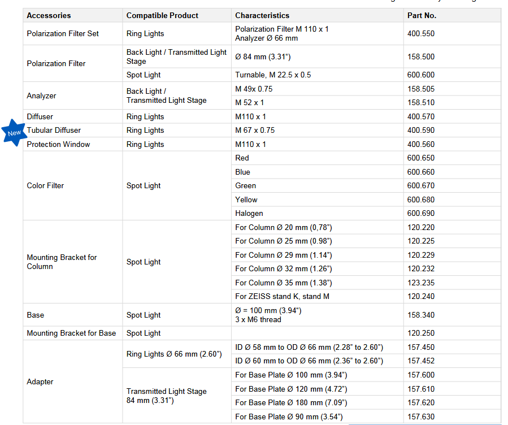The width and height of the screenshot is (508, 425).
Task: Select part number 157.630
Action: 421,417
